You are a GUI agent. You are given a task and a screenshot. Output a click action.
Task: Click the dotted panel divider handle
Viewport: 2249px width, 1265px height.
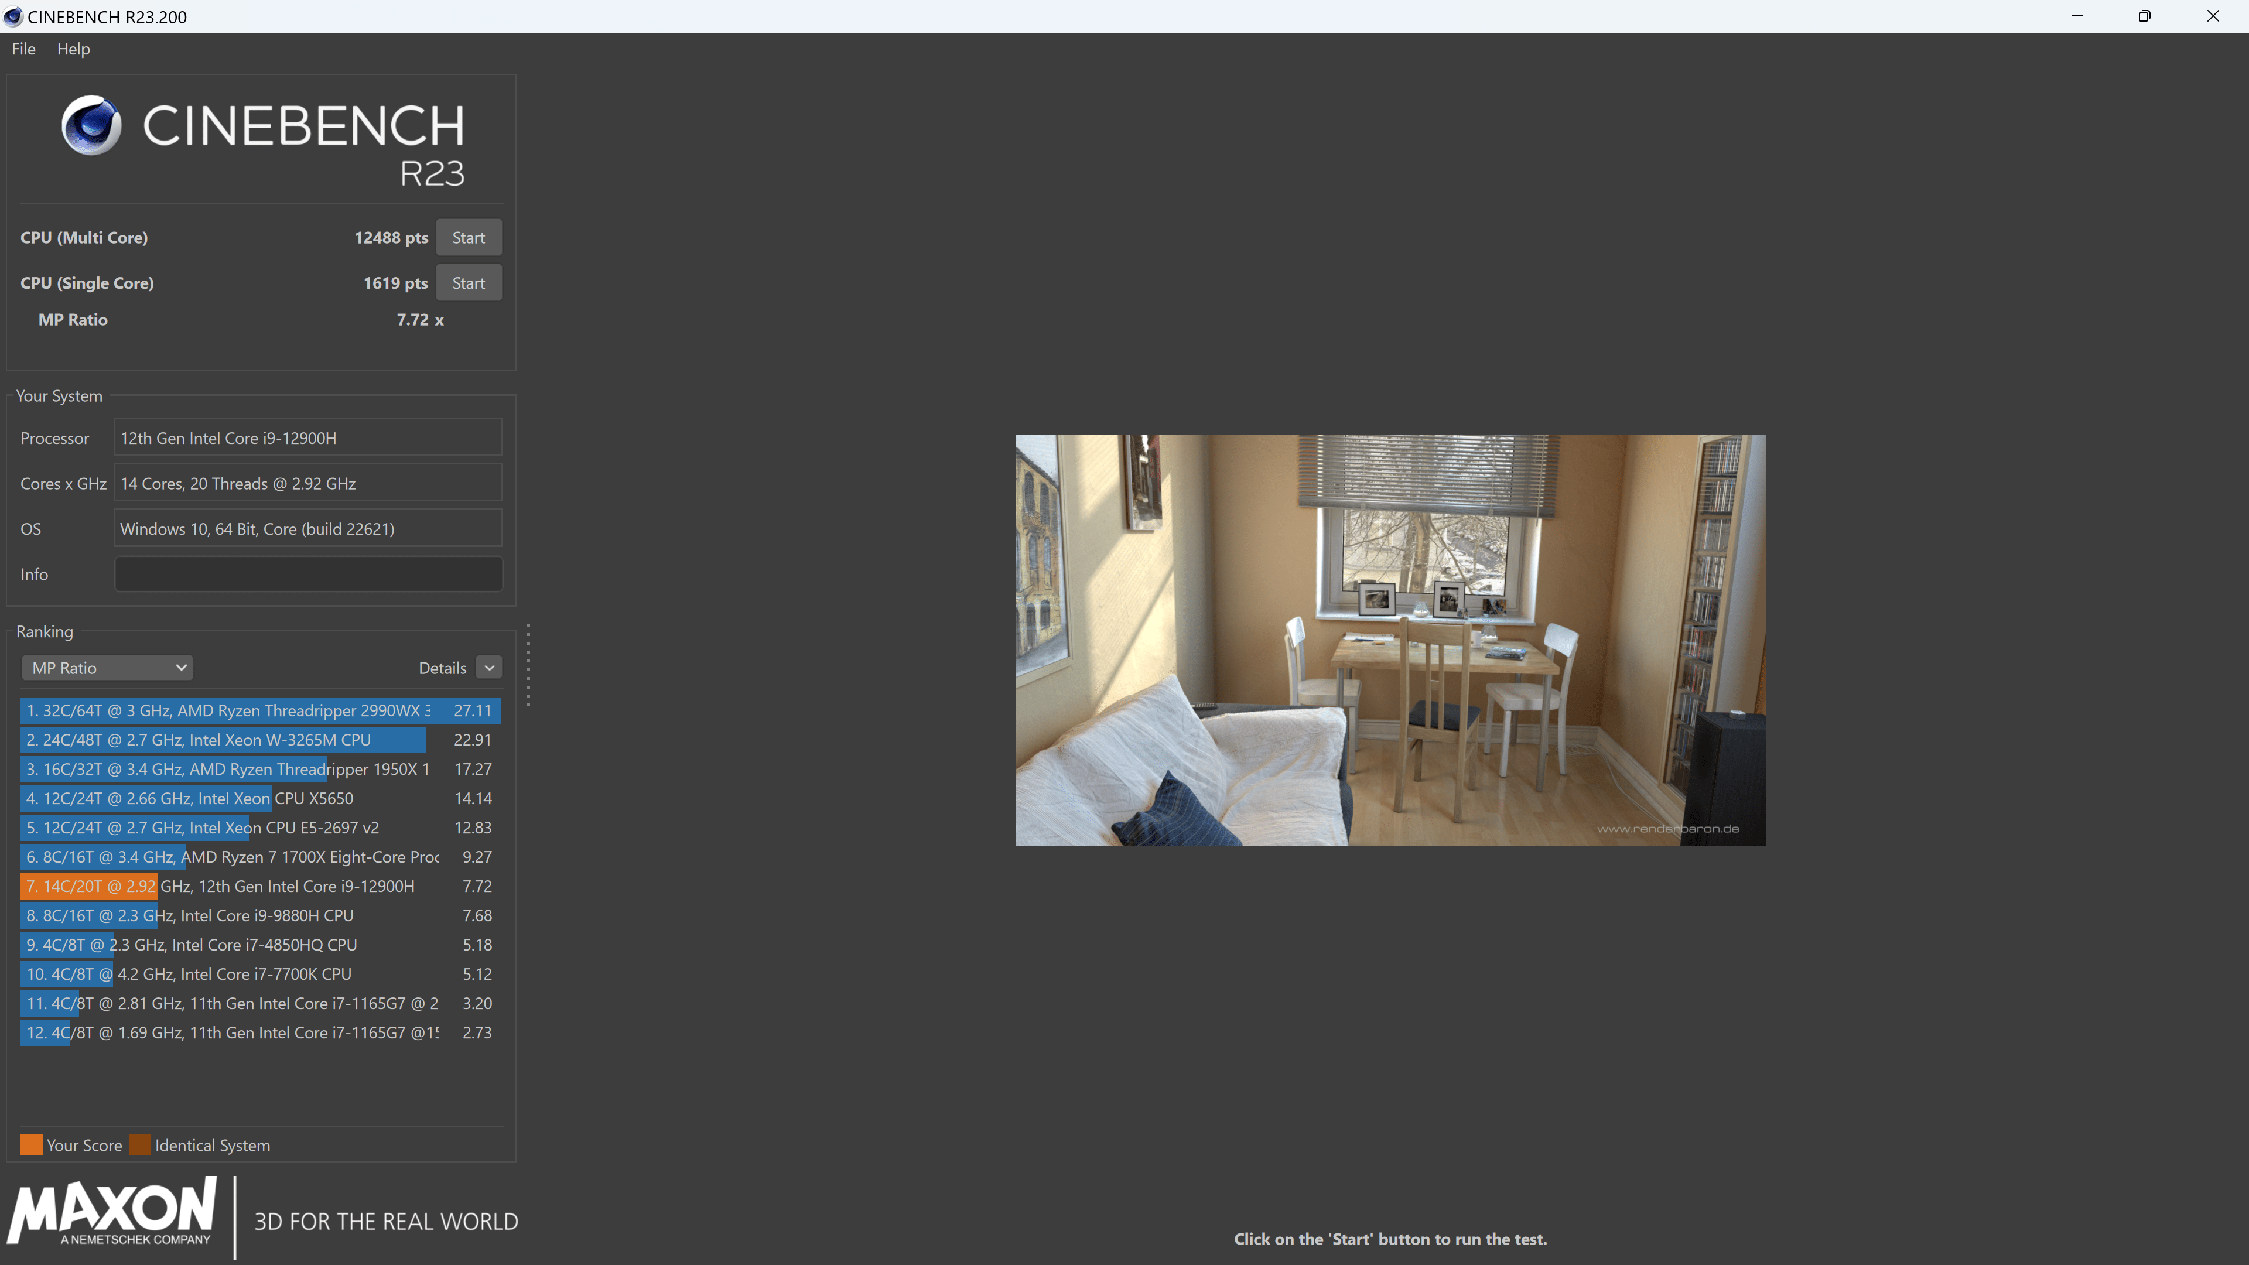(x=528, y=665)
